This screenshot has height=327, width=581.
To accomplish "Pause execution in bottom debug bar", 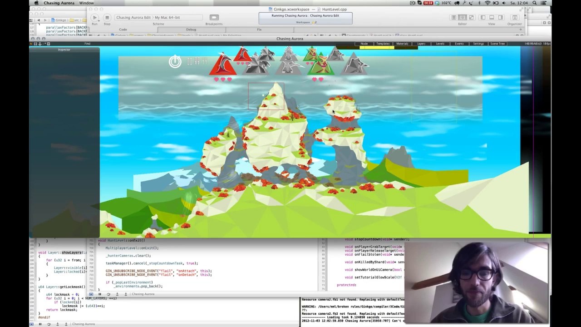I will pos(40,324).
